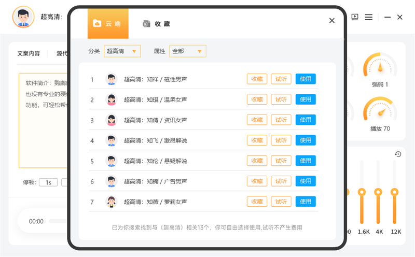Open the hamburger menu in title bar
Viewport: 415px width, 257px height.
369,17
